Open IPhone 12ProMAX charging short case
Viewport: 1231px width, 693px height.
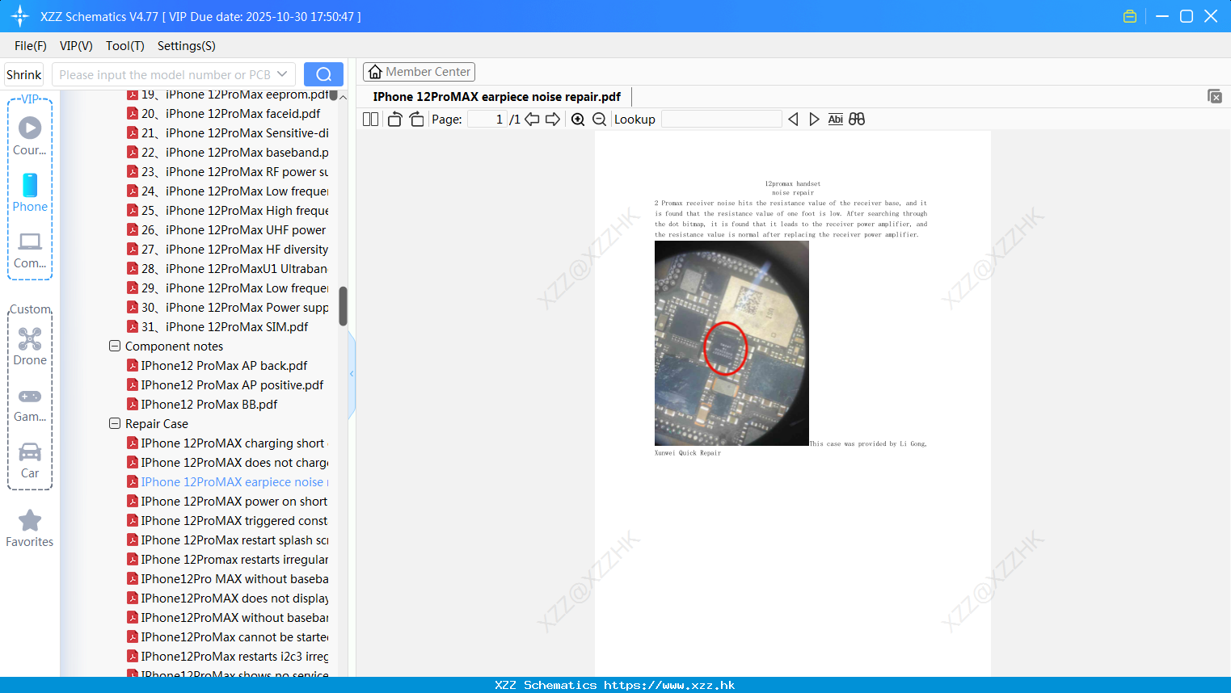pos(228,443)
